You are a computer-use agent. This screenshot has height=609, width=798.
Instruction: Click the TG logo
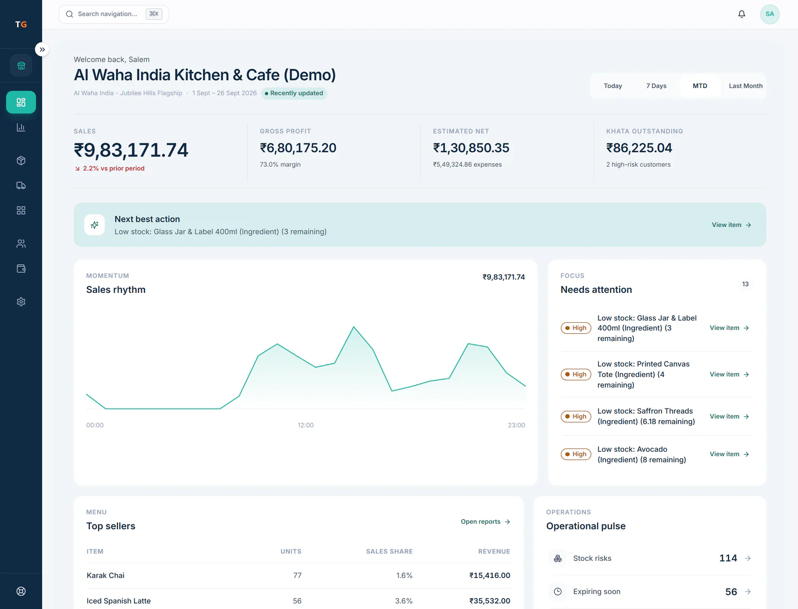click(x=21, y=24)
